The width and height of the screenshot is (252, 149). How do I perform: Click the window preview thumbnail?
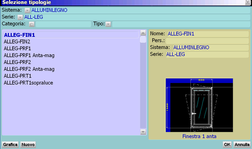199,105
